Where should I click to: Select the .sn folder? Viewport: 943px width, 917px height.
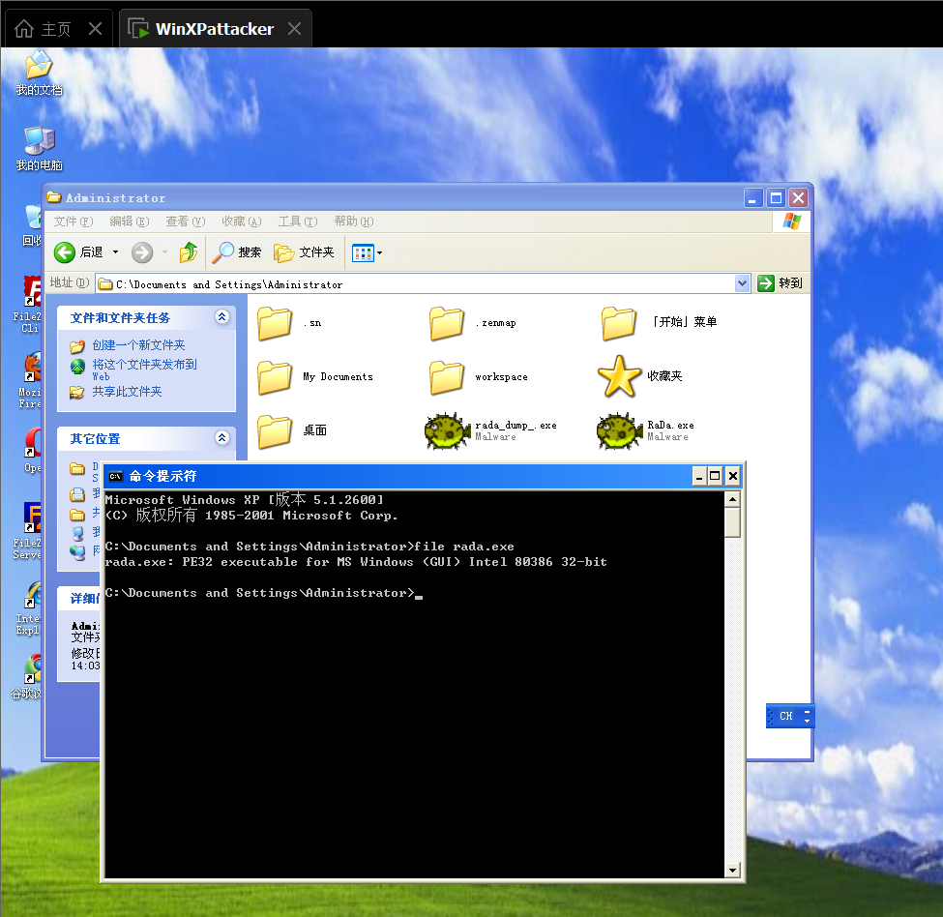coord(290,323)
